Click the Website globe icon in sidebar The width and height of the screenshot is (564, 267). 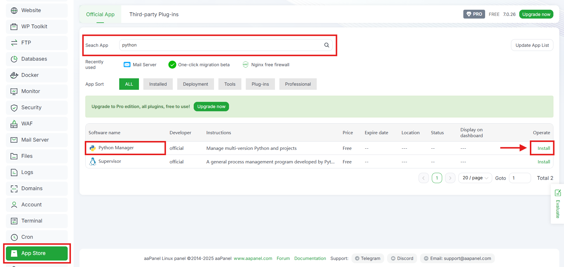(x=14, y=10)
